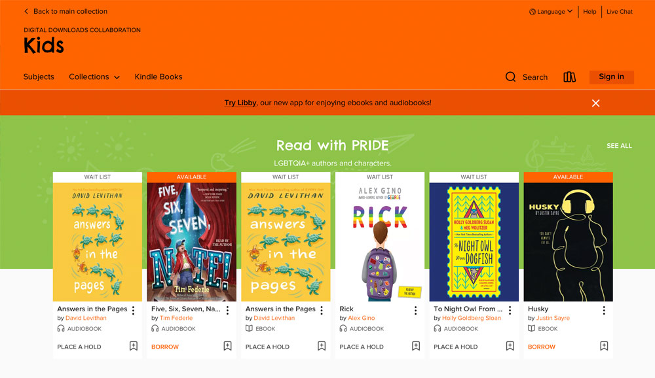Open author link Tim Federle
Viewport: 655px width, 378px height.
coord(176,318)
